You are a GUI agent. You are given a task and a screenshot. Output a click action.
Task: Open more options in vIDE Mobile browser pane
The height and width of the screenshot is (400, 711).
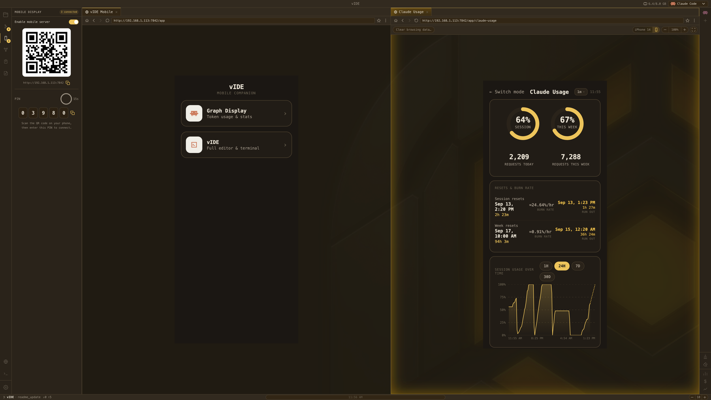tap(386, 21)
